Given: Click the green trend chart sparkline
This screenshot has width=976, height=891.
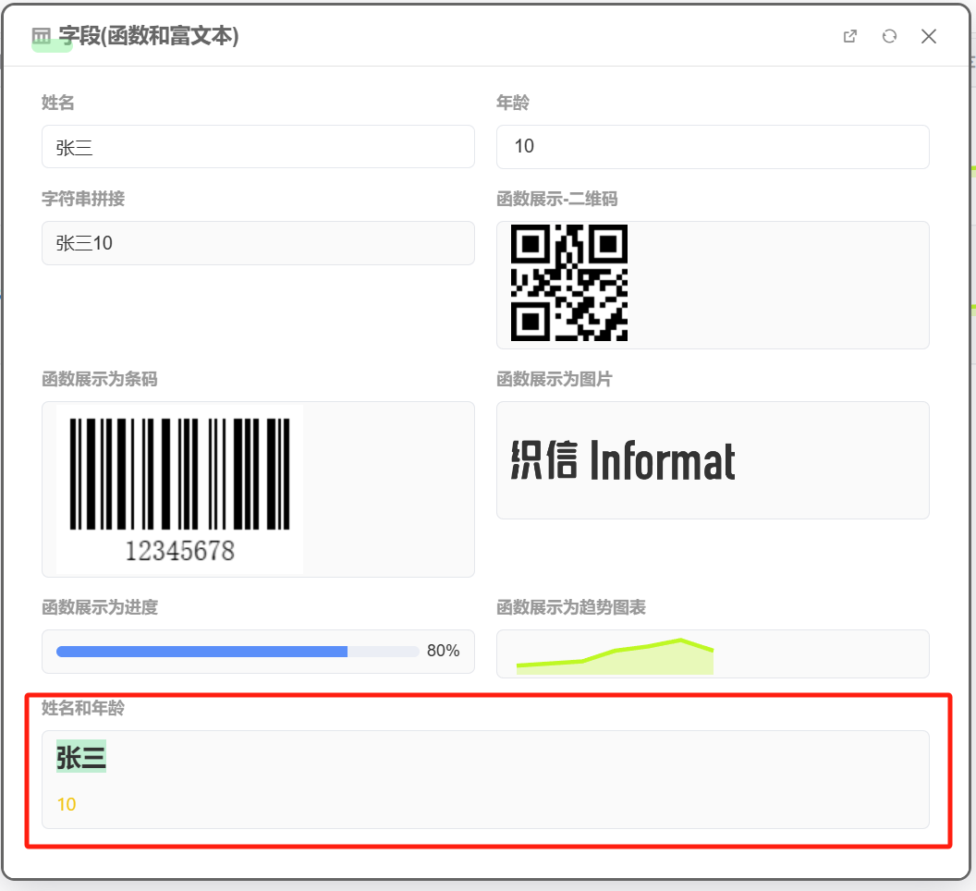Looking at the screenshot, I should [x=615, y=656].
